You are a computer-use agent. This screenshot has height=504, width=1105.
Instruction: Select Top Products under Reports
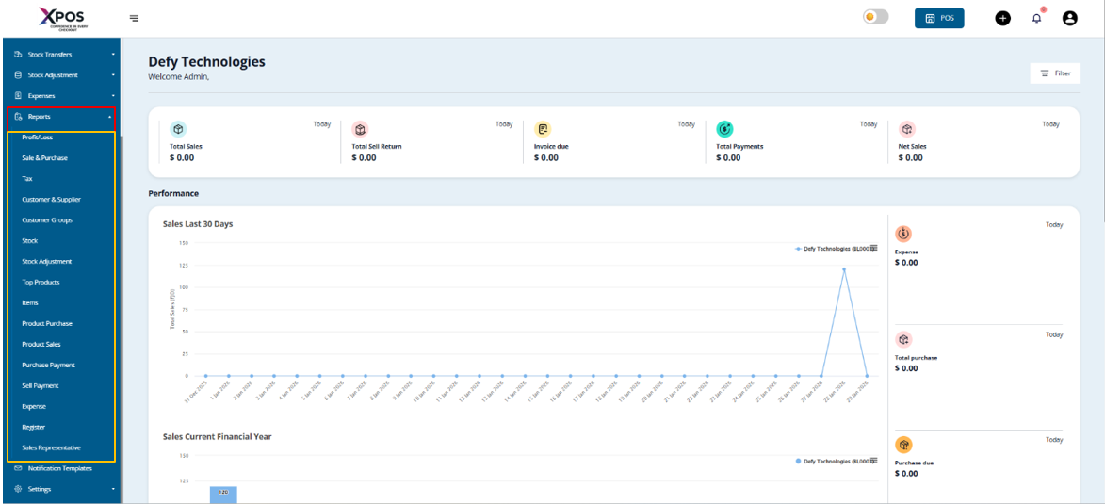pos(41,283)
